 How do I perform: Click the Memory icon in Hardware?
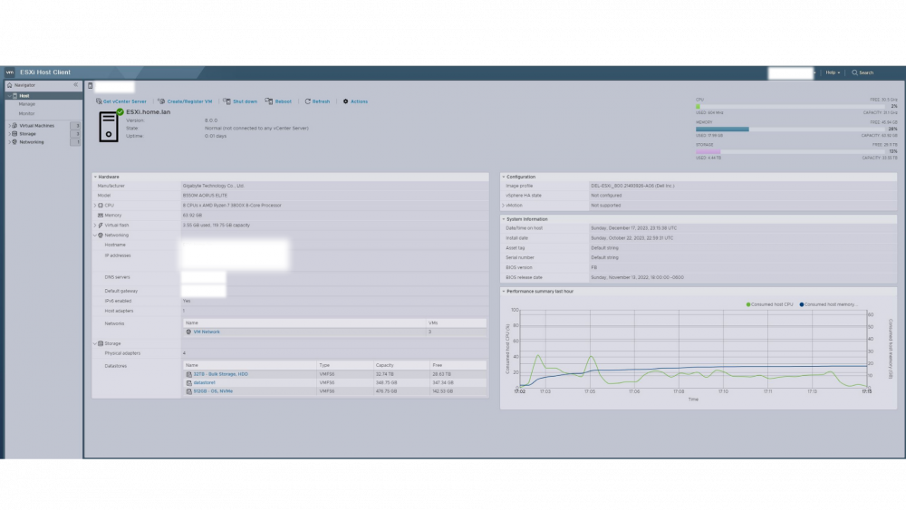click(101, 215)
